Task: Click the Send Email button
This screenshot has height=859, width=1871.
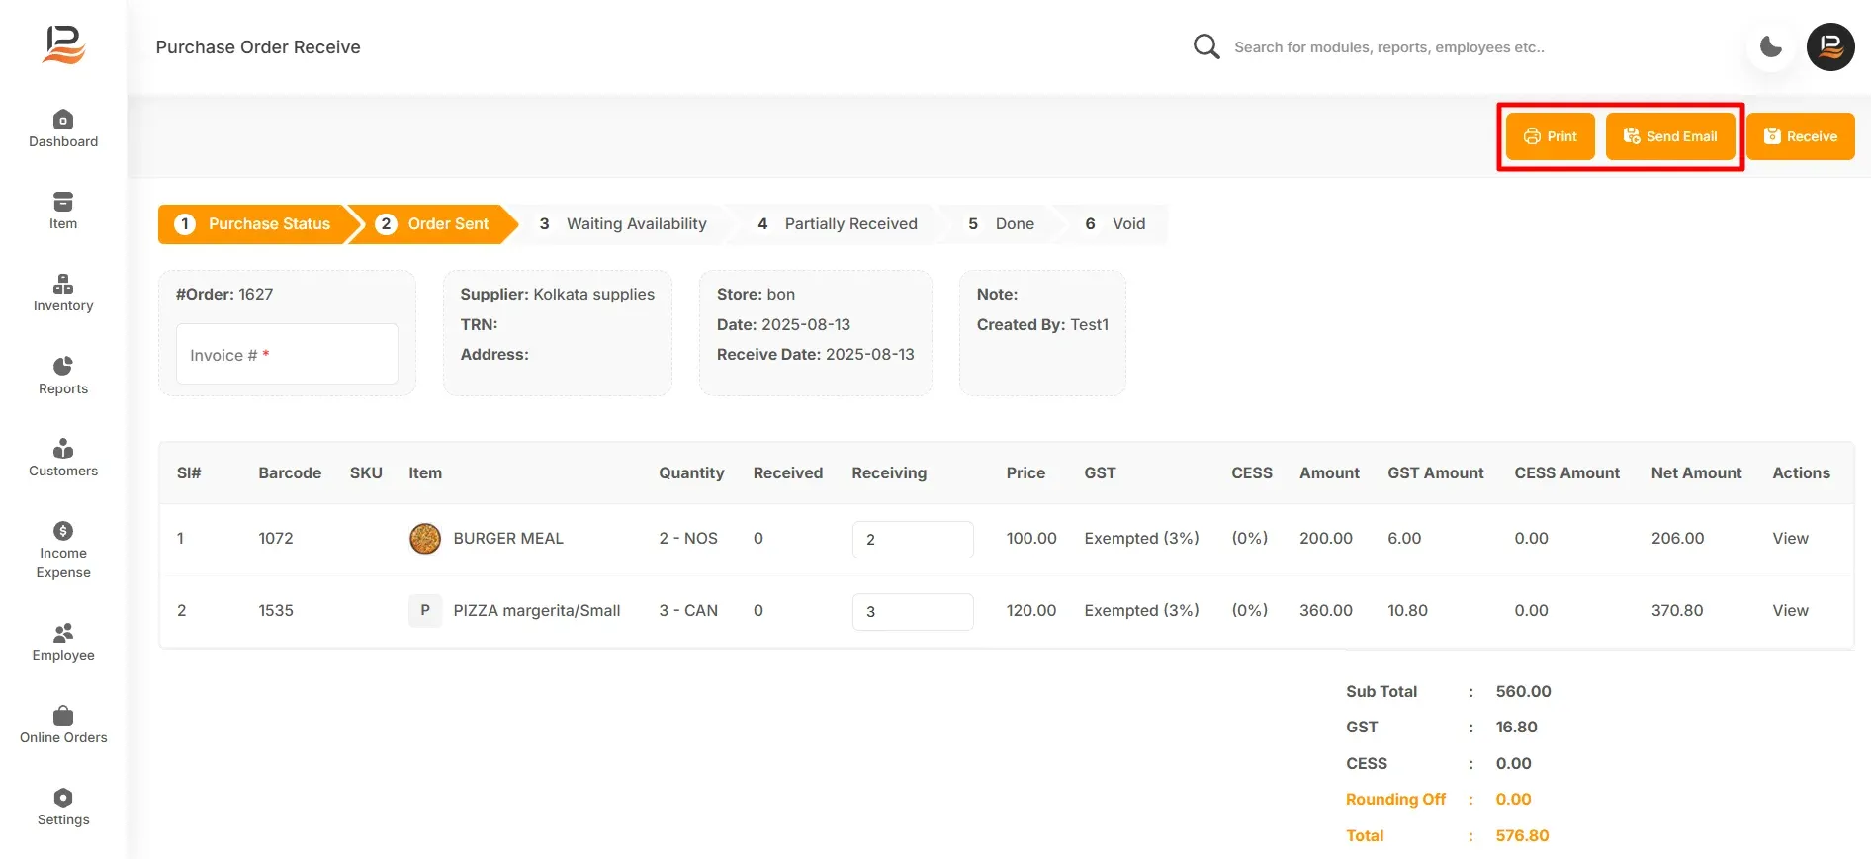Action: point(1670,136)
